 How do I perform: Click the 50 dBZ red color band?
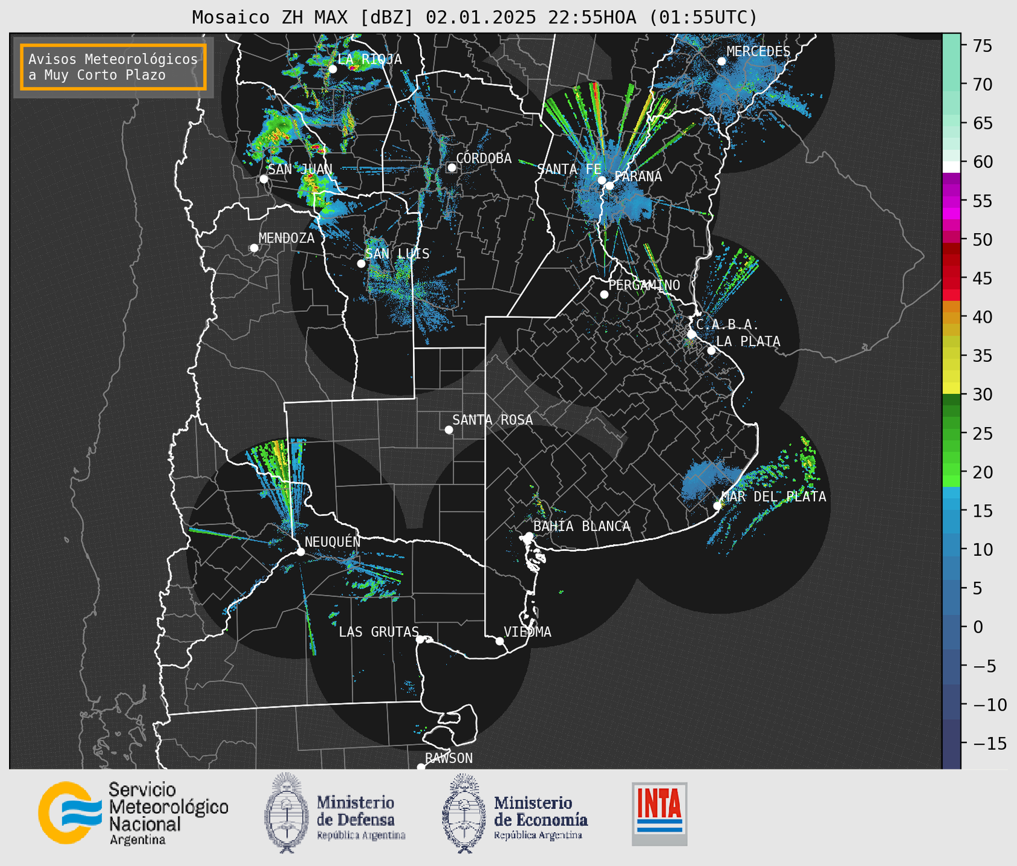click(951, 238)
